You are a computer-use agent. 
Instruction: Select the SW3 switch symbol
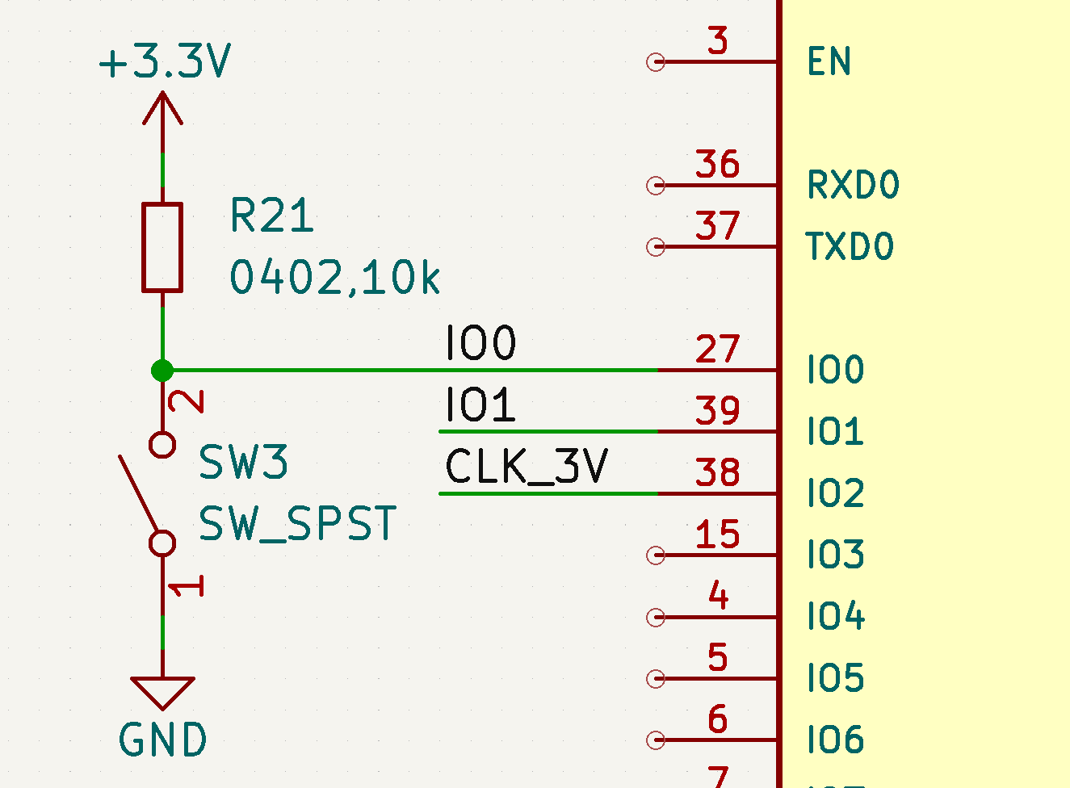click(x=152, y=494)
